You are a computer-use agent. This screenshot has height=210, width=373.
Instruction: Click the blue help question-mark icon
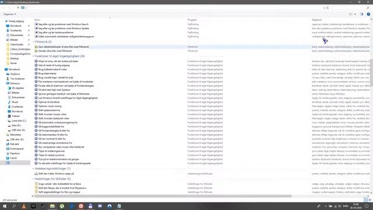tap(368, 14)
